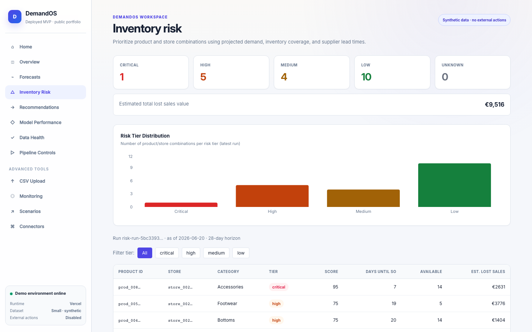Click the orange High chart bar

[272, 196]
